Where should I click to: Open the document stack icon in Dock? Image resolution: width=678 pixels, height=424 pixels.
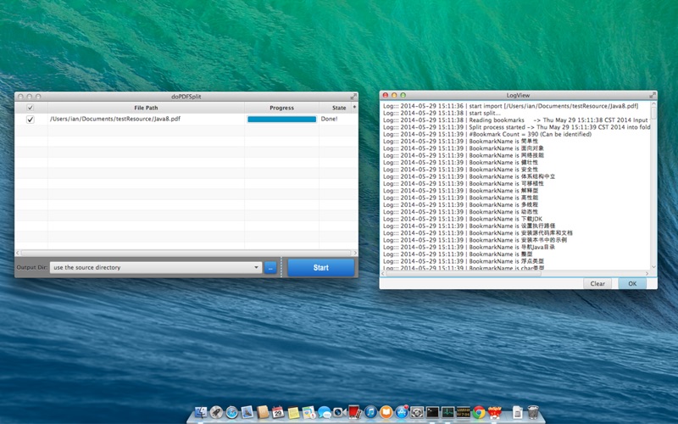(x=518, y=412)
